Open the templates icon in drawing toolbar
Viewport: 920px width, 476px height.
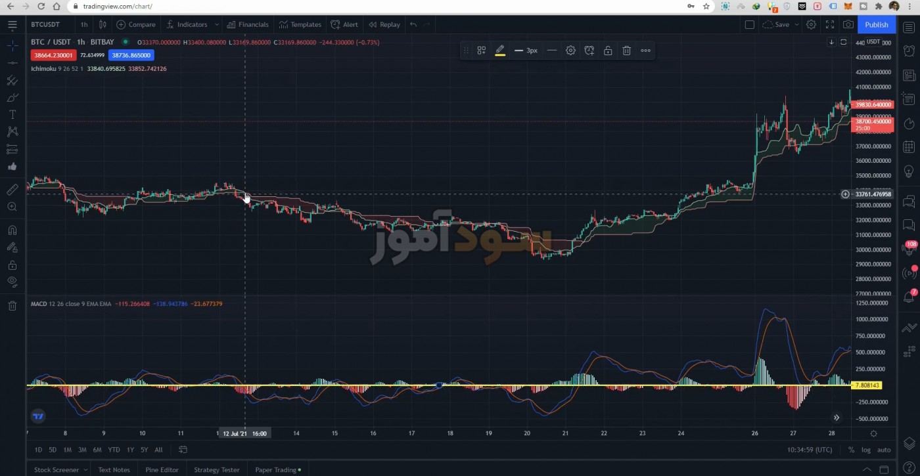(482, 50)
